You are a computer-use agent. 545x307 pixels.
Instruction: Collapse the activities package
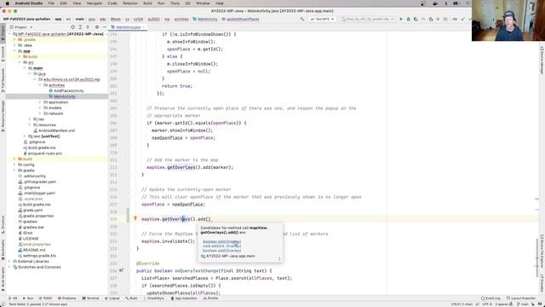[x=40, y=85]
